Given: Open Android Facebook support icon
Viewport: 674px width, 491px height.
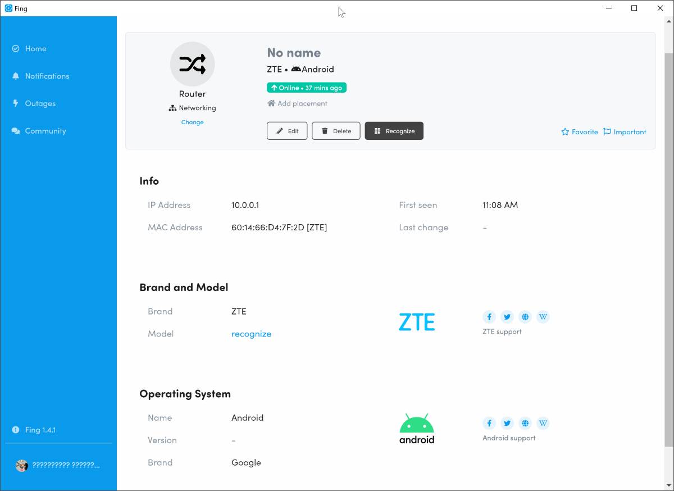Looking at the screenshot, I should (x=489, y=423).
